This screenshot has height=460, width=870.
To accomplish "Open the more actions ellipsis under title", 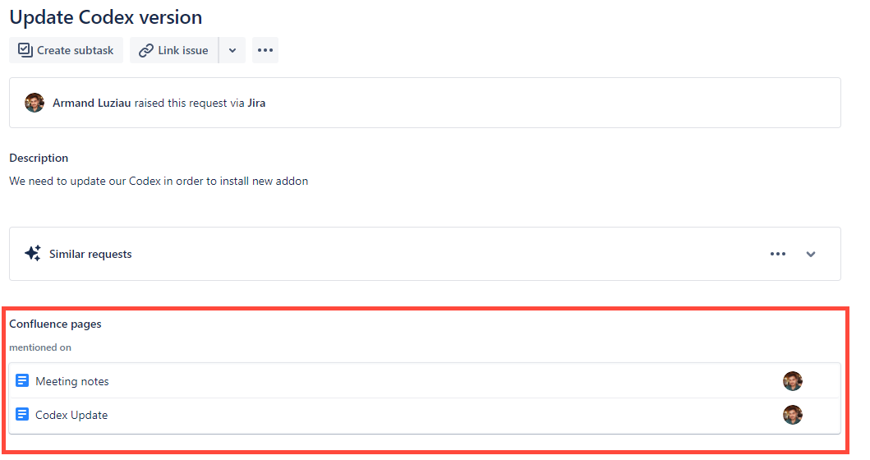I will (265, 50).
